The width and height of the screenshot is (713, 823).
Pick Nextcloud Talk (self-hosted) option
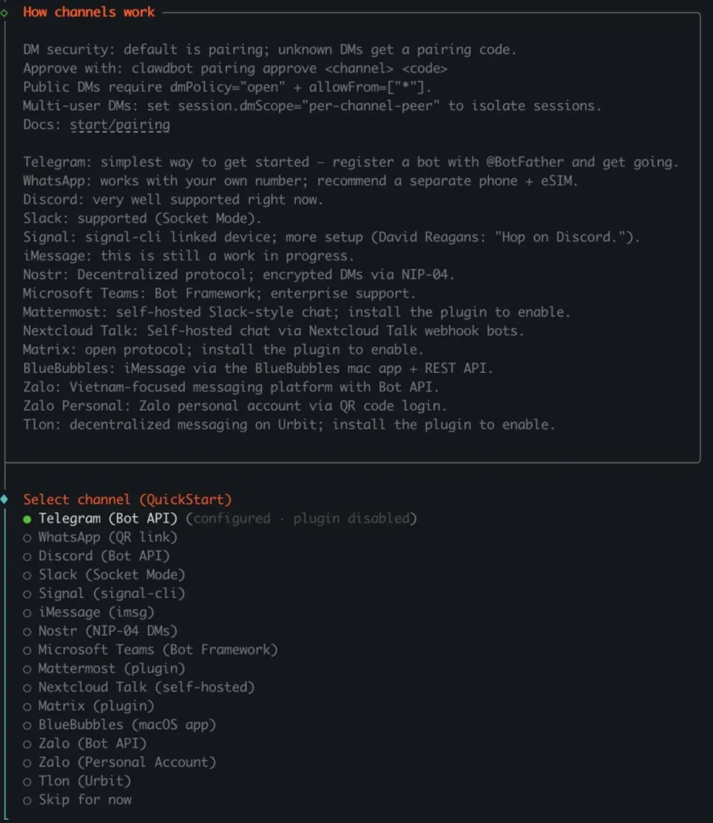click(145, 687)
